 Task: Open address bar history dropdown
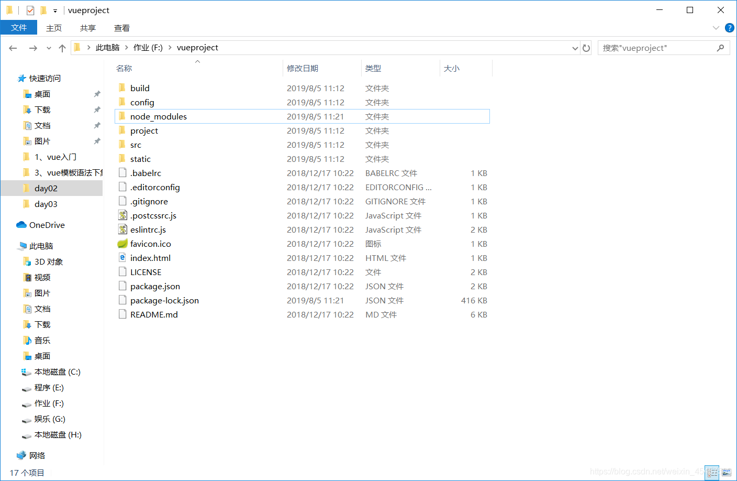pos(575,48)
